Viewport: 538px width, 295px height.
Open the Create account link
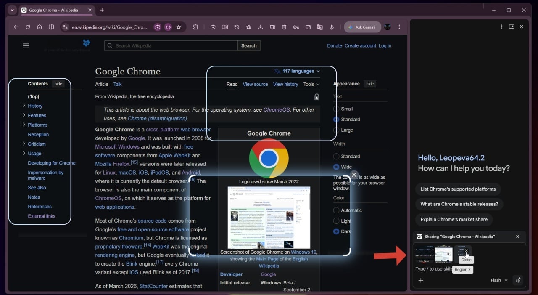[x=360, y=46]
